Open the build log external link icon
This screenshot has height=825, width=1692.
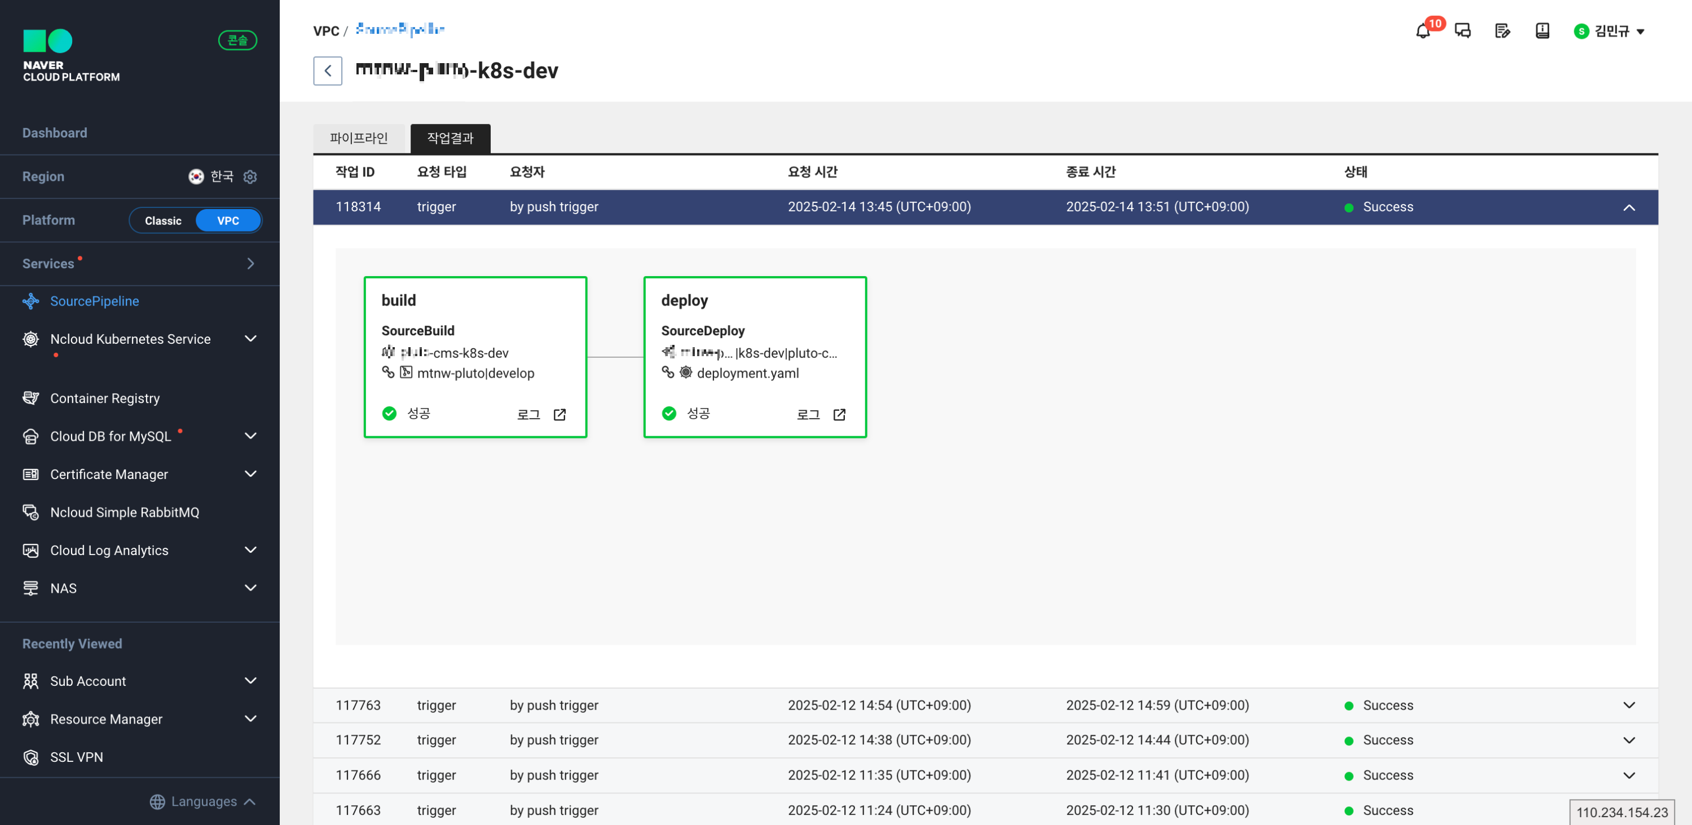pyautogui.click(x=559, y=415)
